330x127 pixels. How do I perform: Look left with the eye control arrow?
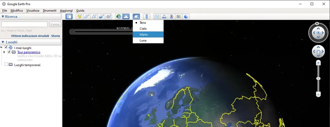[x=314, y=33]
